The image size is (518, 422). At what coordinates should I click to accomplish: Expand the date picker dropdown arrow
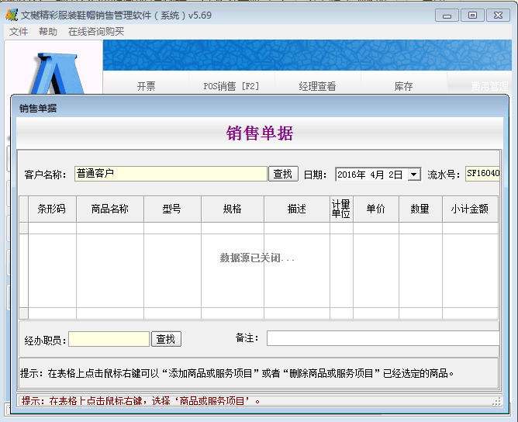click(x=413, y=175)
